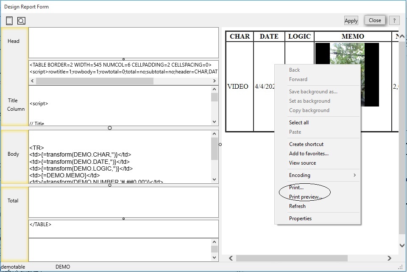
Task: Click Refresh in the context menu
Action: coord(297,206)
